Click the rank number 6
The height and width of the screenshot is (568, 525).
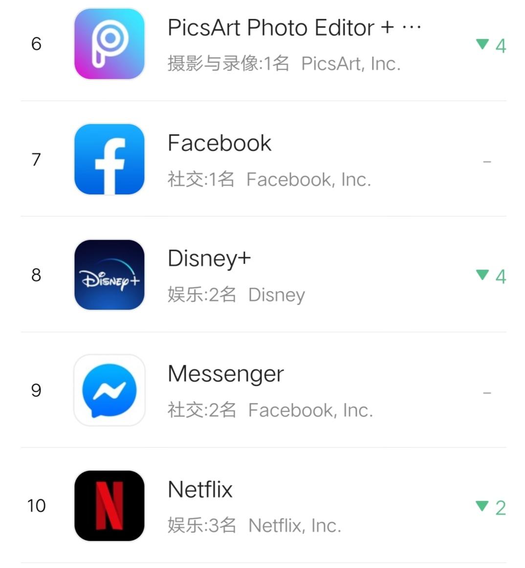[x=36, y=44]
